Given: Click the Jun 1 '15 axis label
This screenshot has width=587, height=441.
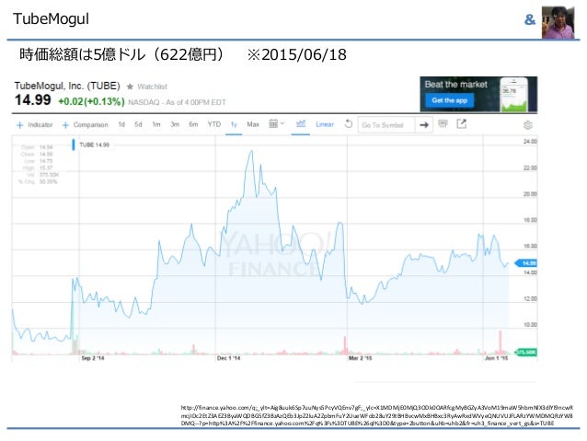Looking at the screenshot, I should (497, 358).
